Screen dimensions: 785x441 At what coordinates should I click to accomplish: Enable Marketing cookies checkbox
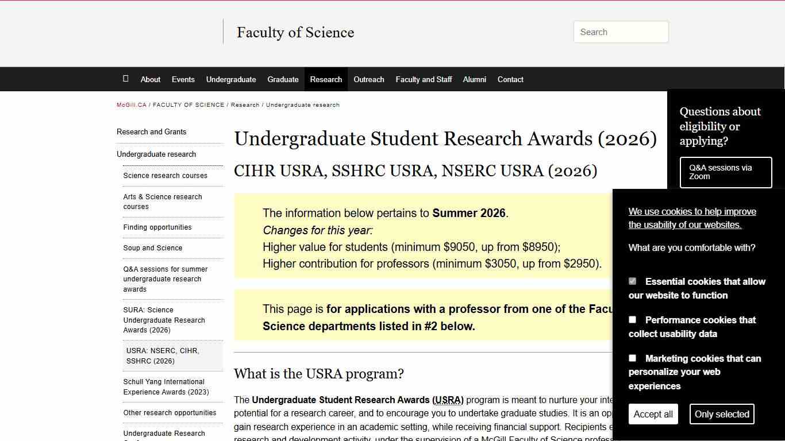pyautogui.click(x=632, y=358)
